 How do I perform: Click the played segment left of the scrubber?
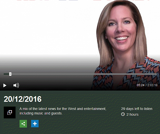pyautogui.click(x=6, y=74)
